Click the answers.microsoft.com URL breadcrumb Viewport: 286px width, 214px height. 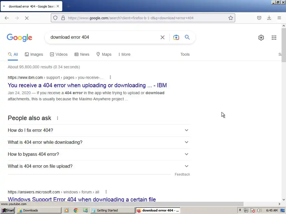click(53, 192)
